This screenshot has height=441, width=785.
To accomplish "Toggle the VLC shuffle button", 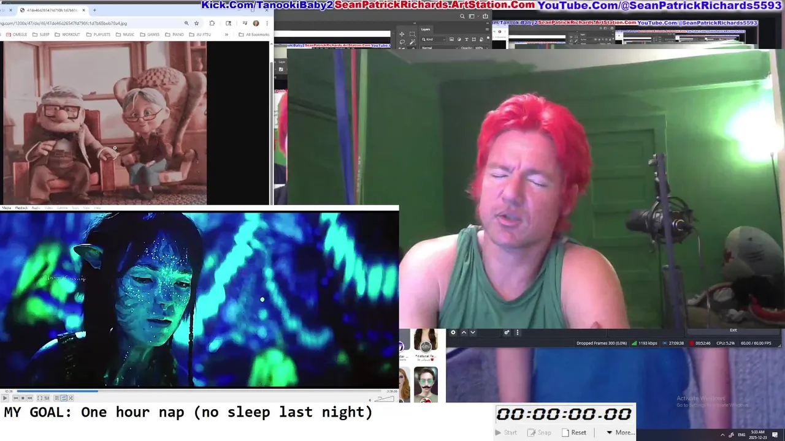I will click(71, 398).
